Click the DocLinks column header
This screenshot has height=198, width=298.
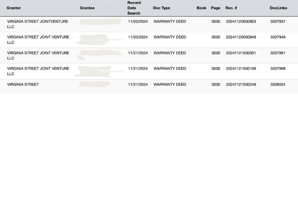pyautogui.click(x=278, y=8)
